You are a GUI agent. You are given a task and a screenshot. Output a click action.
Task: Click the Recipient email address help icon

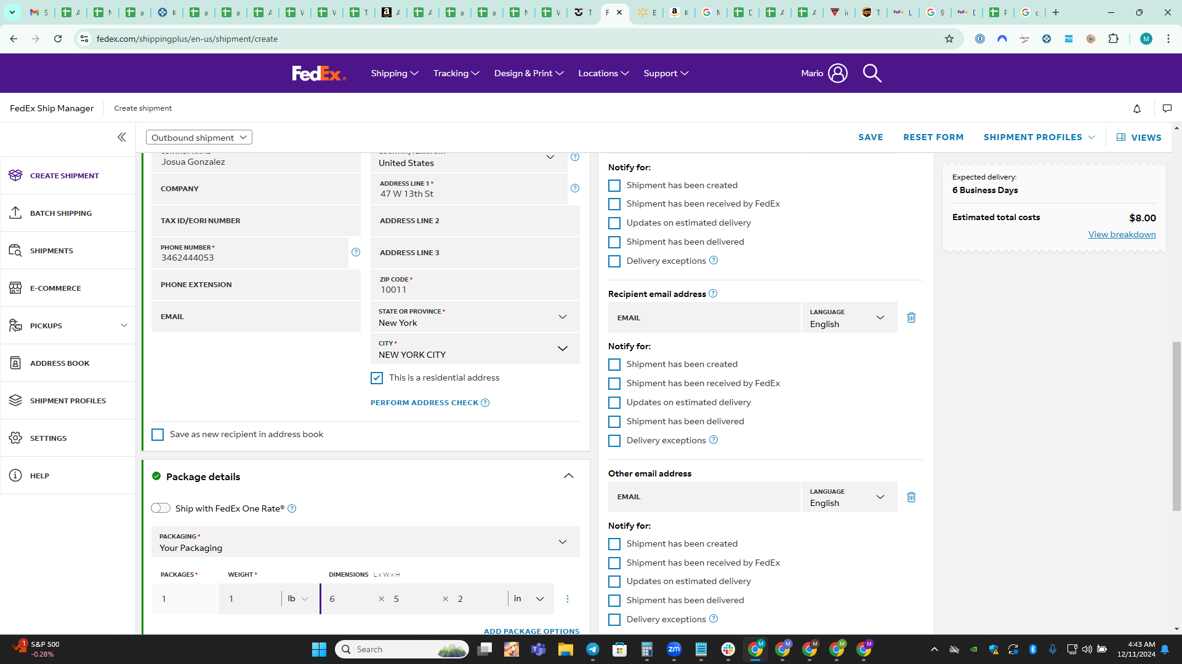713,293
